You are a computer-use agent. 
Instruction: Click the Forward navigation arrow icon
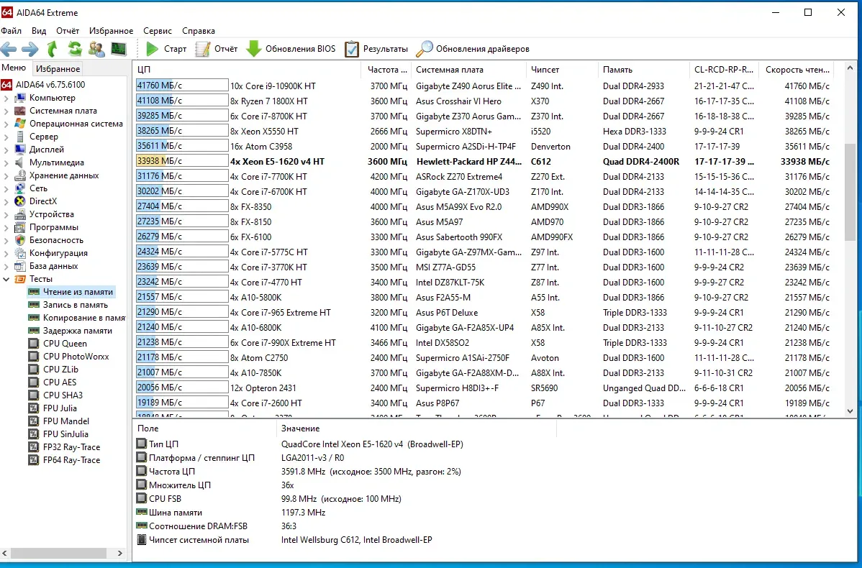tap(30, 49)
